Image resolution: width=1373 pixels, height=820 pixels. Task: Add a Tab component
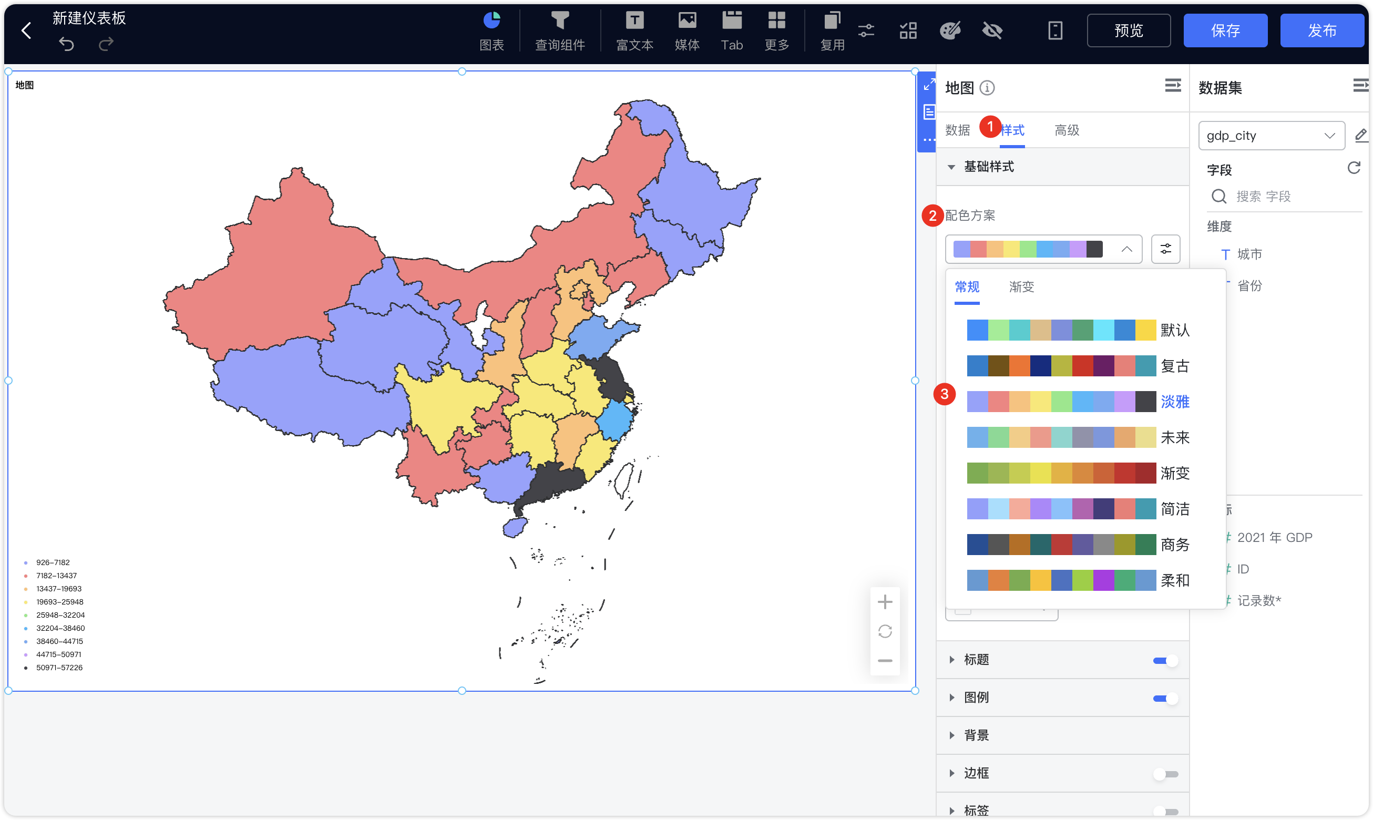[x=732, y=32]
